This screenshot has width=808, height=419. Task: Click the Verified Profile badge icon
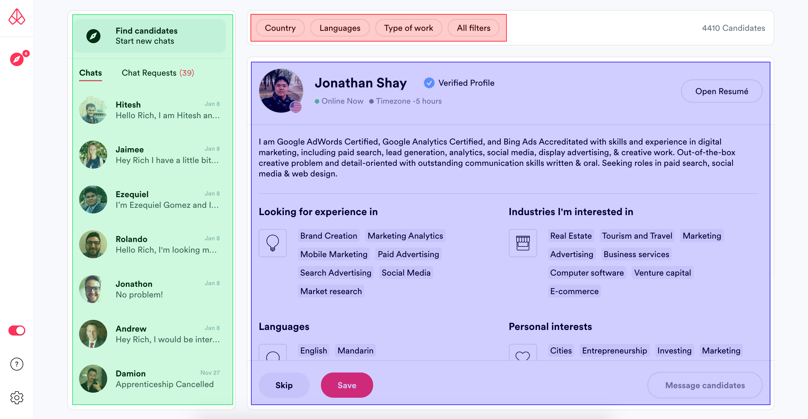429,83
